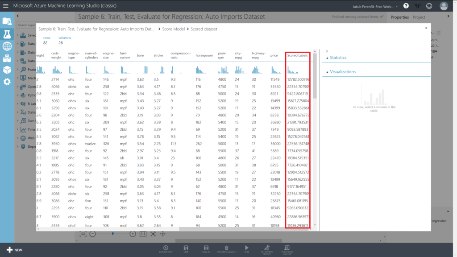Switch to the Project tab
The height and width of the screenshot is (257, 457).
click(x=419, y=17)
